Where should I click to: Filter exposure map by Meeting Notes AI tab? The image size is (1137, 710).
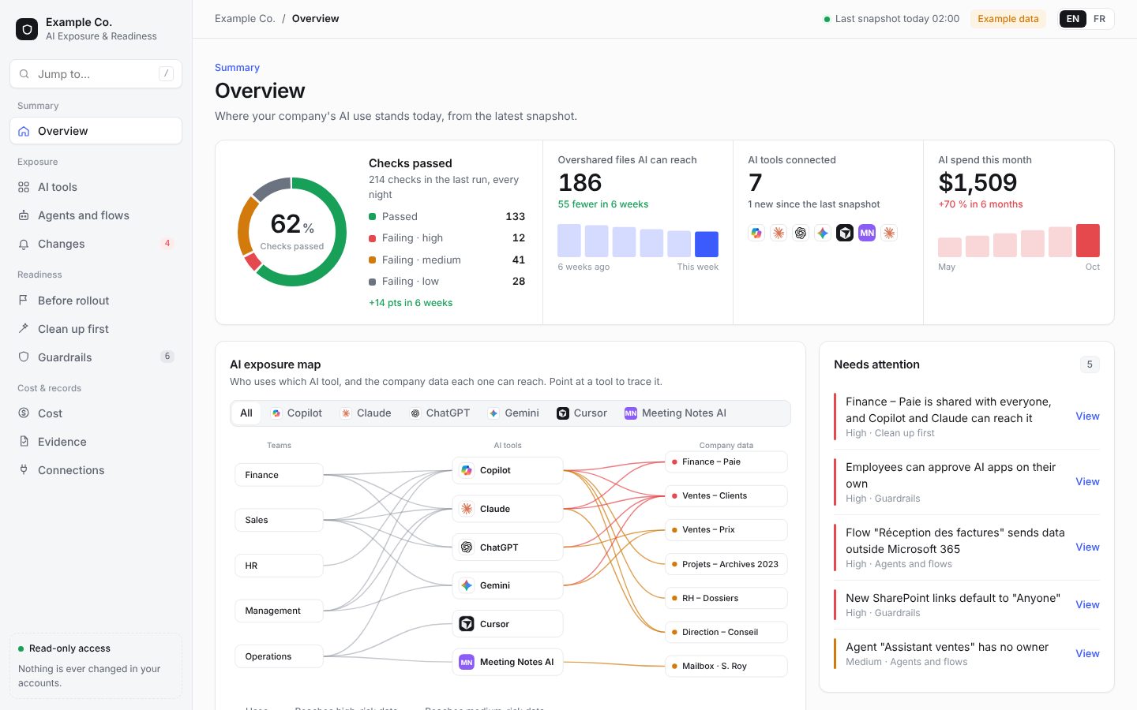675,413
